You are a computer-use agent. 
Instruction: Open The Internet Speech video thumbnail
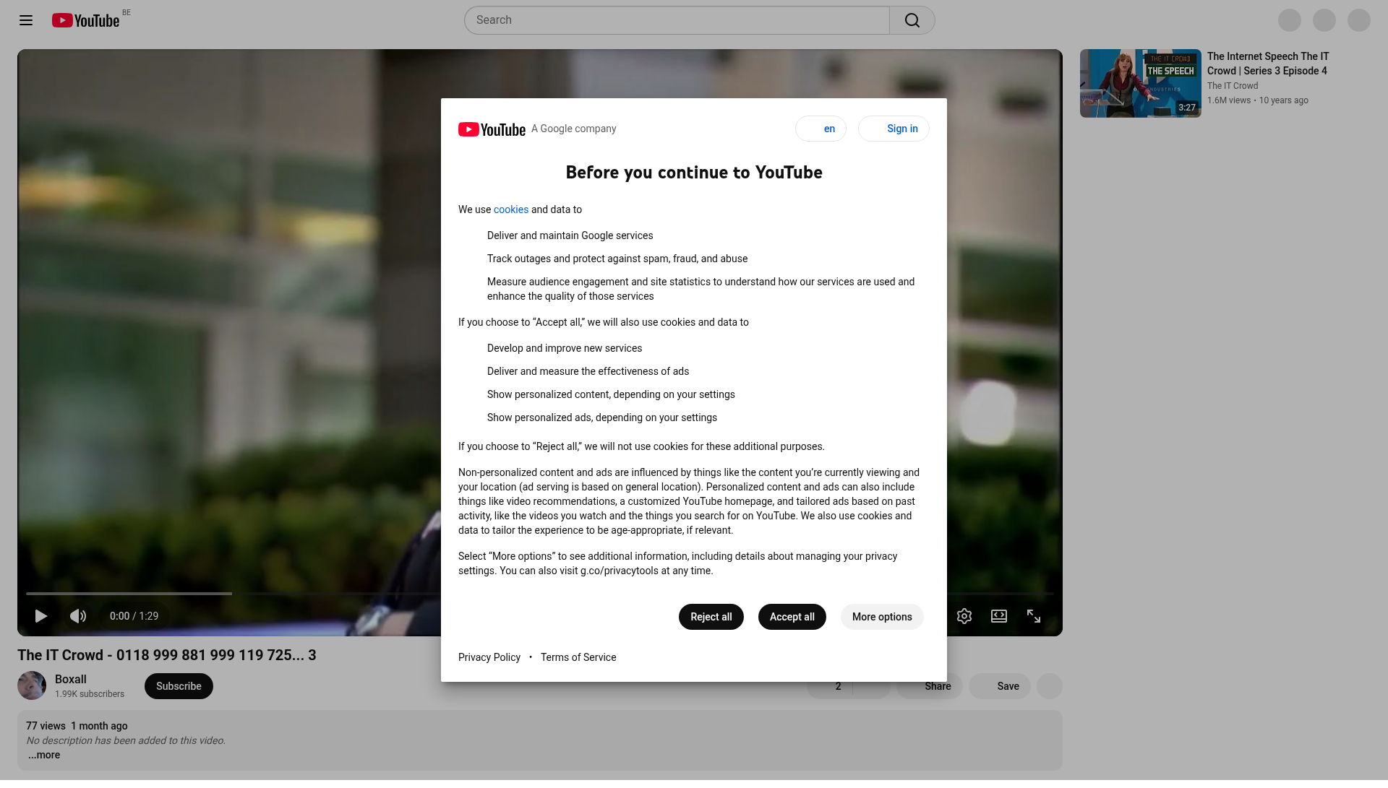click(1140, 83)
